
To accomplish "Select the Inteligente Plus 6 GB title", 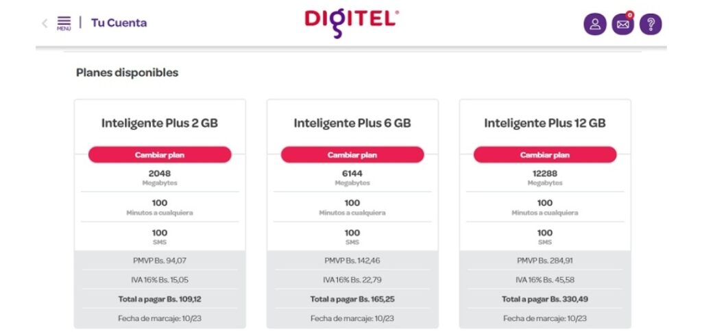I will 352,123.
